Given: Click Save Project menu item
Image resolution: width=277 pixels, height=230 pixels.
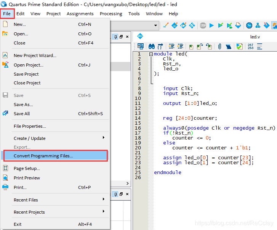Looking at the screenshot, I should [55, 74].
